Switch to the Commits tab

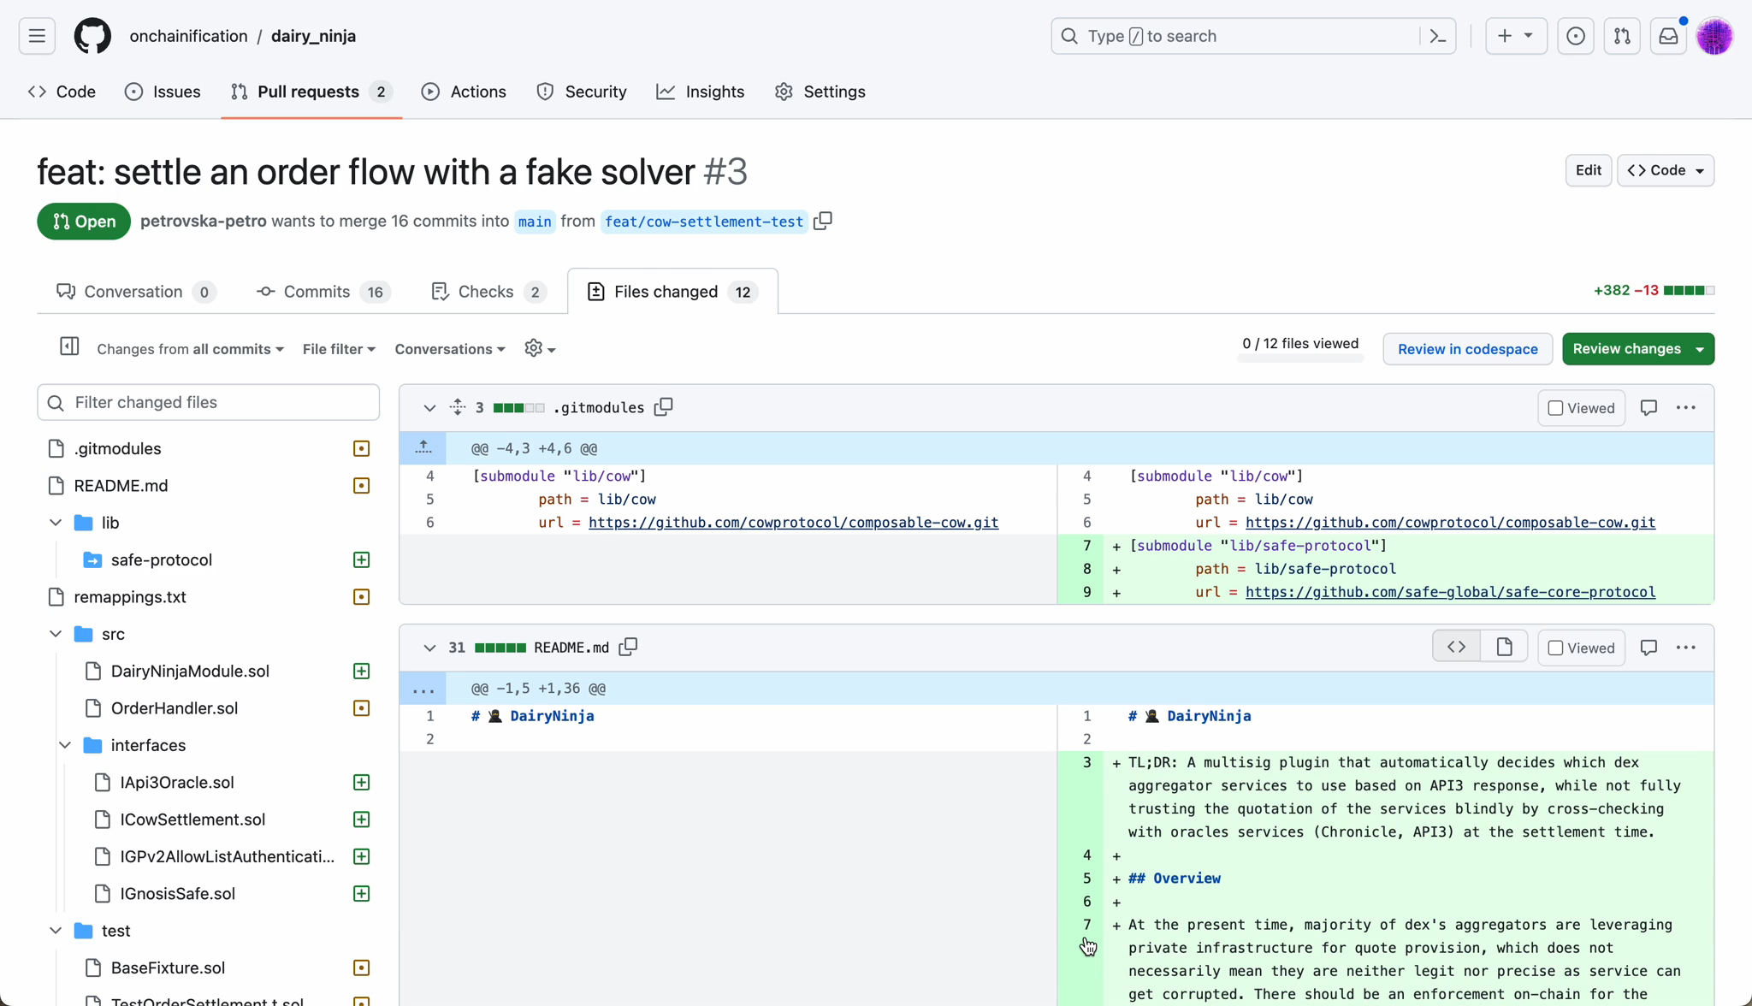(x=323, y=292)
